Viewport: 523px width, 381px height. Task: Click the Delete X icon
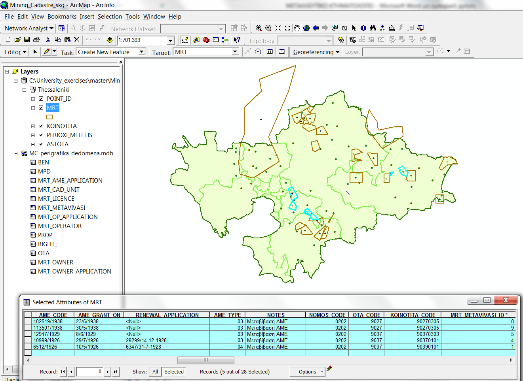77,40
